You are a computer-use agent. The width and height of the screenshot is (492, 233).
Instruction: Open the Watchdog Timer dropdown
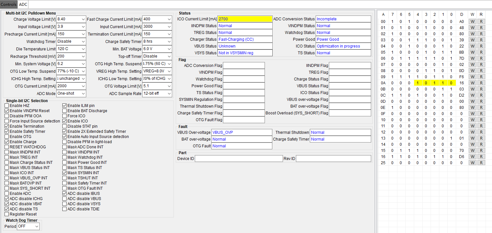(71, 41)
